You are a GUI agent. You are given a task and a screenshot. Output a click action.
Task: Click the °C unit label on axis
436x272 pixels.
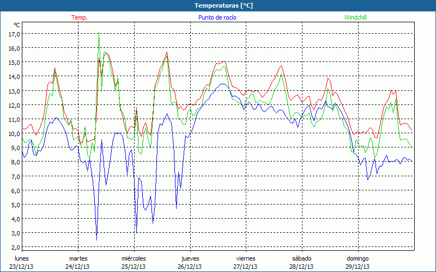coord(17,25)
